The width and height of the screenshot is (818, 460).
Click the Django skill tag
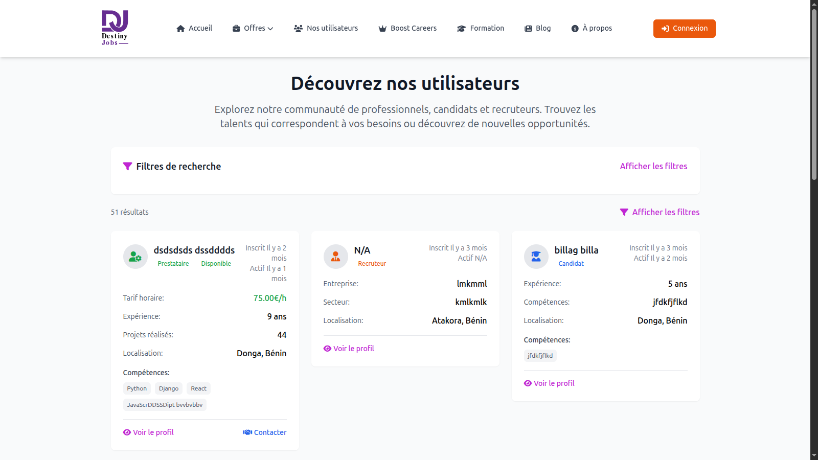pos(169,388)
